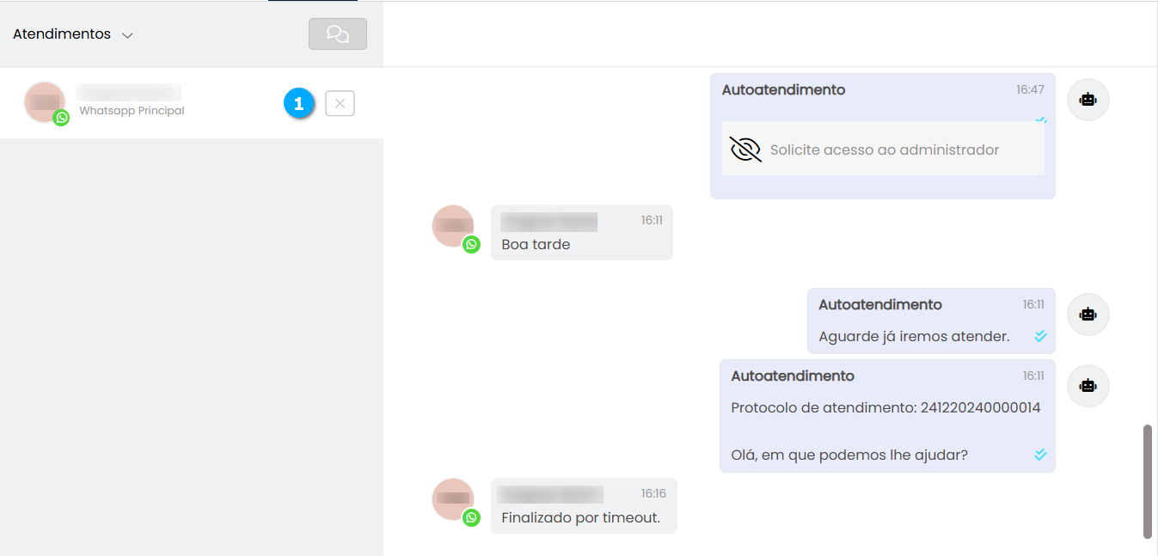
Task: Open the Whatsapp Principal conversation entry
Action: click(192, 103)
